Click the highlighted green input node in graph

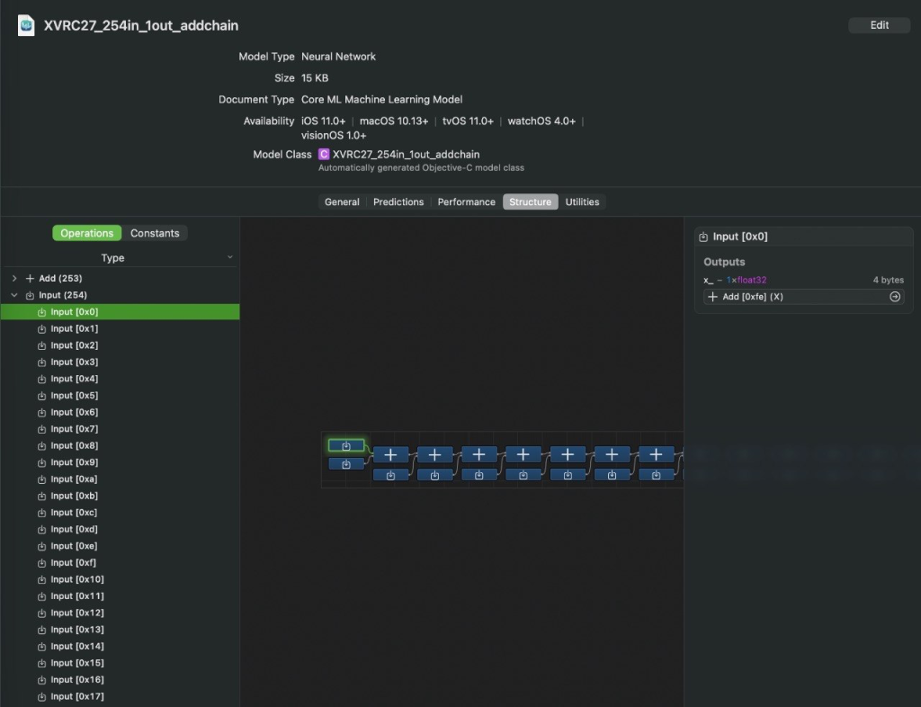(x=346, y=445)
